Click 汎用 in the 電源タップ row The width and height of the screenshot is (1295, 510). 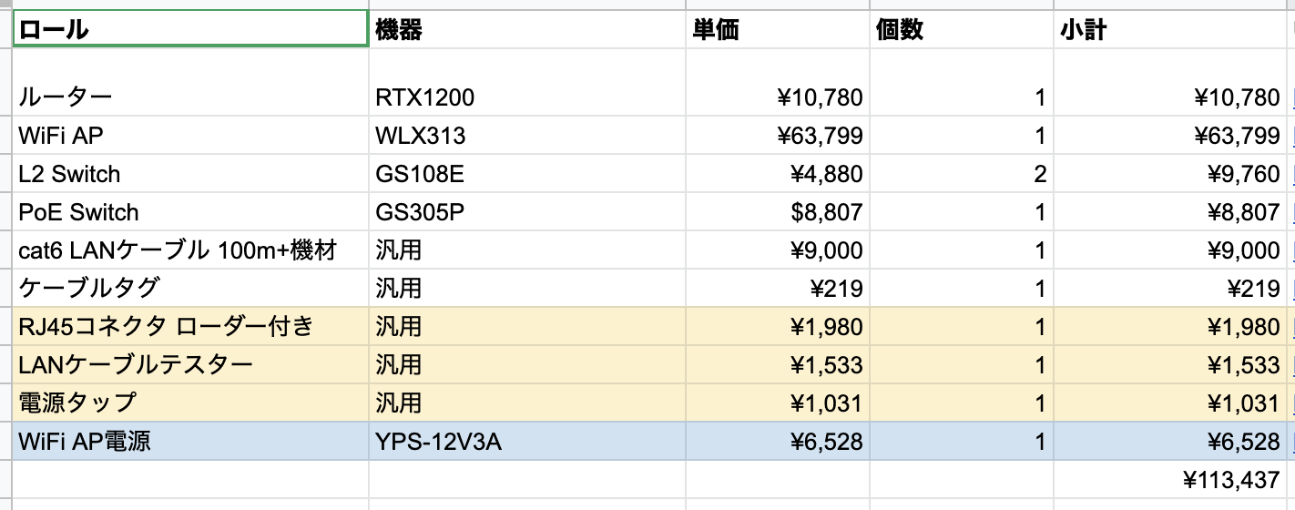[x=528, y=403]
